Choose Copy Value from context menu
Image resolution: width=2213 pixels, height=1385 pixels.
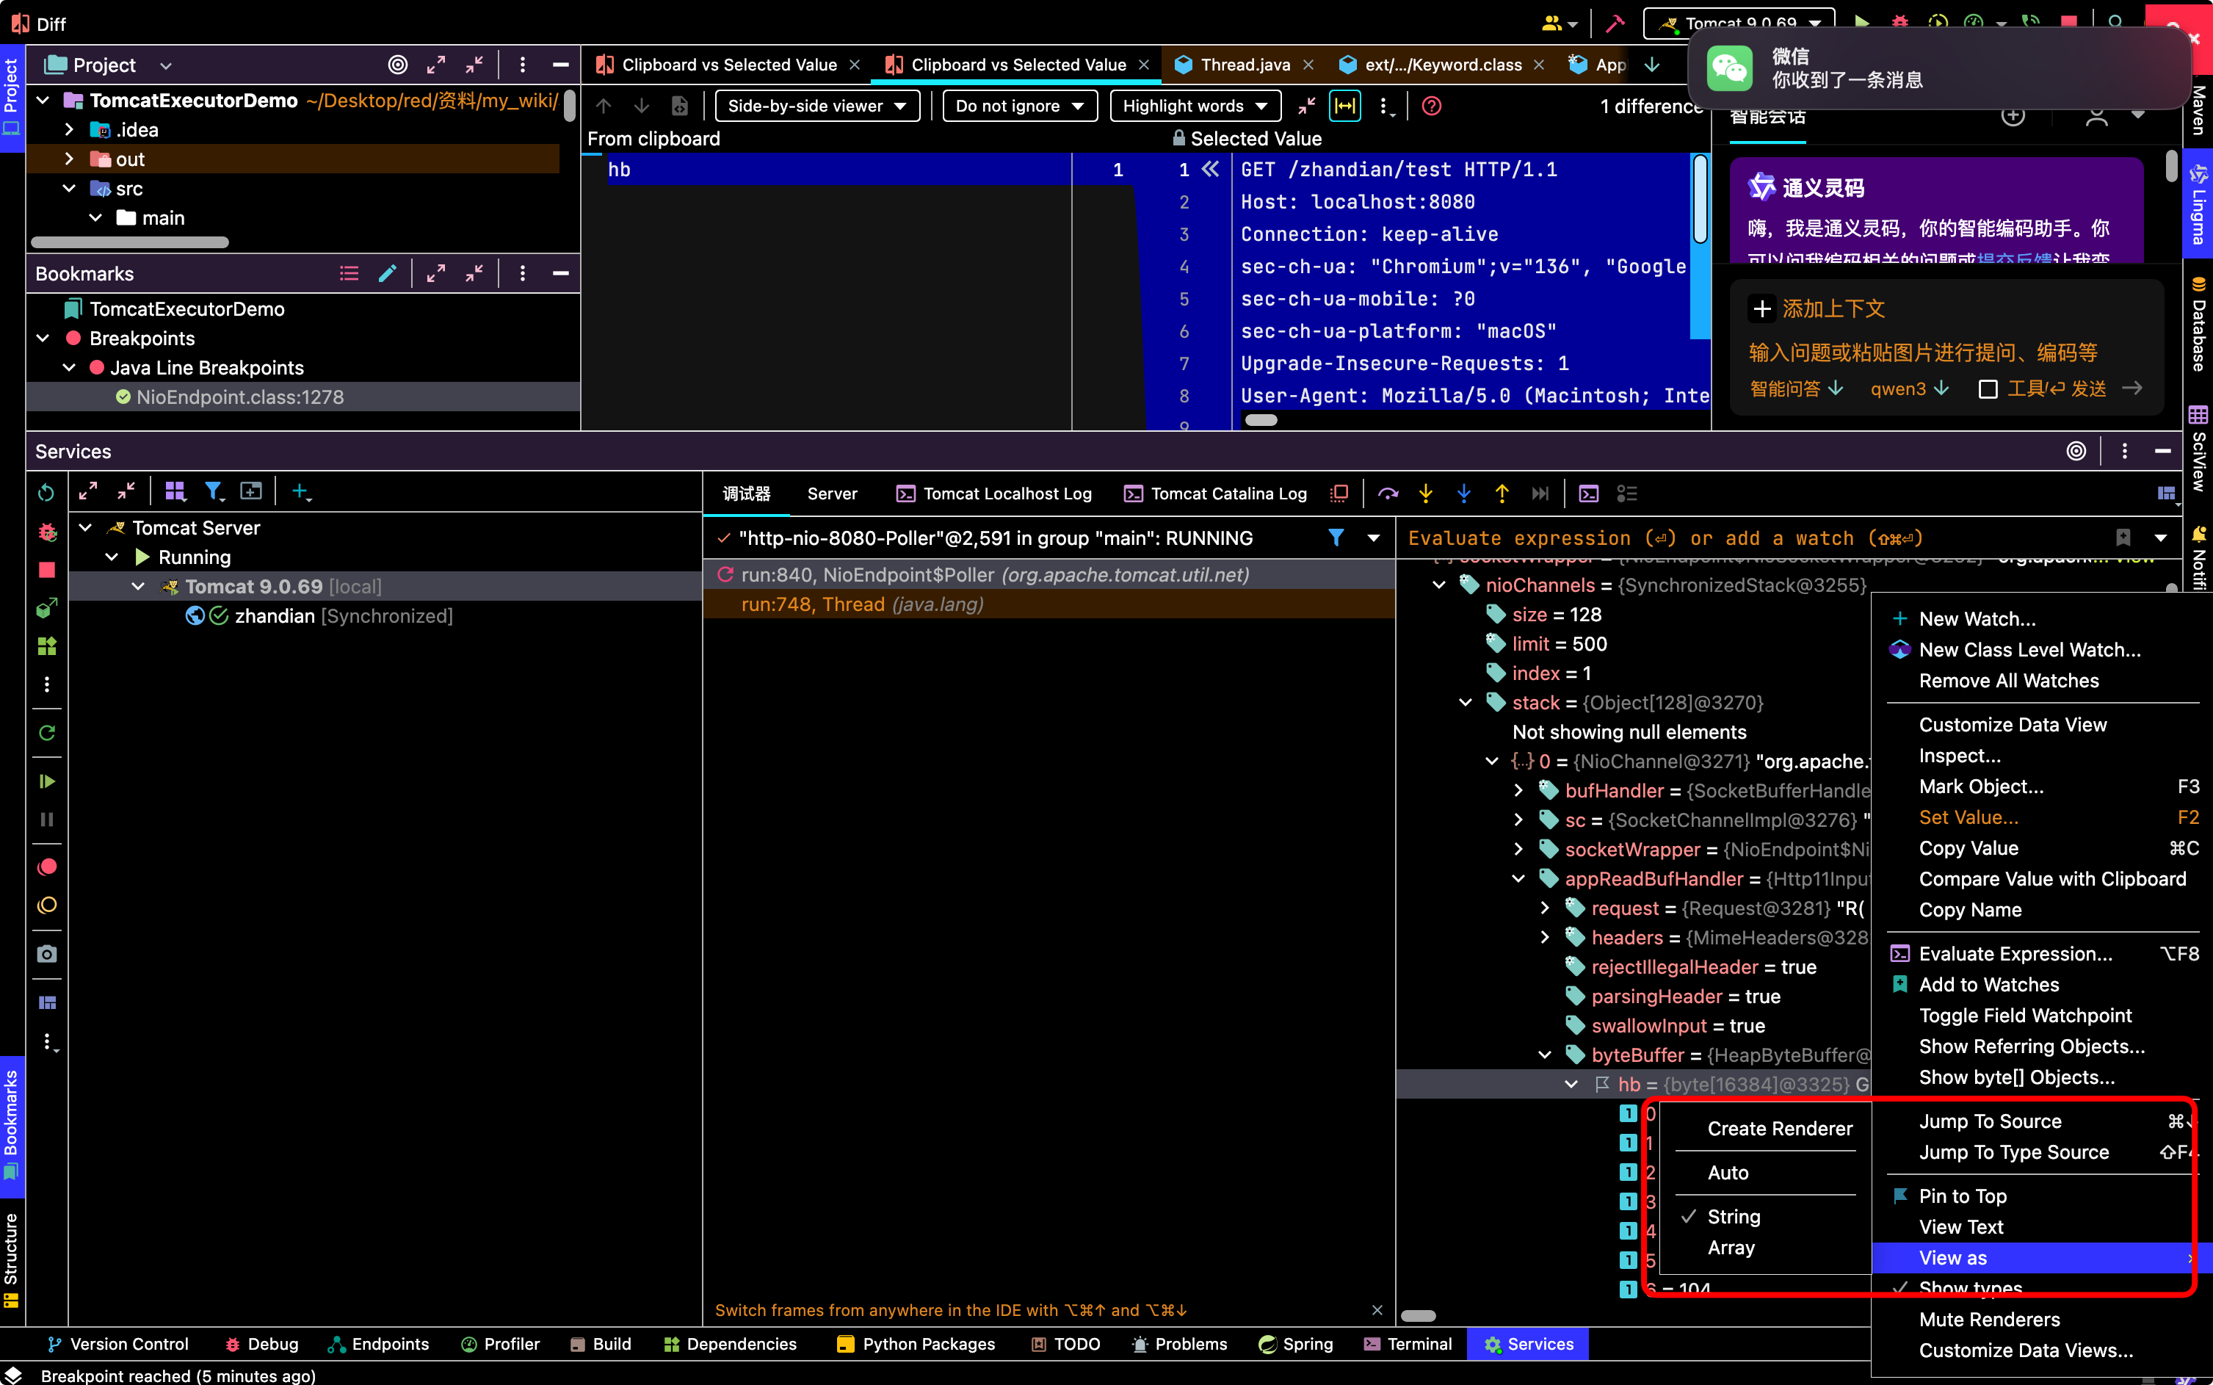1968,848
